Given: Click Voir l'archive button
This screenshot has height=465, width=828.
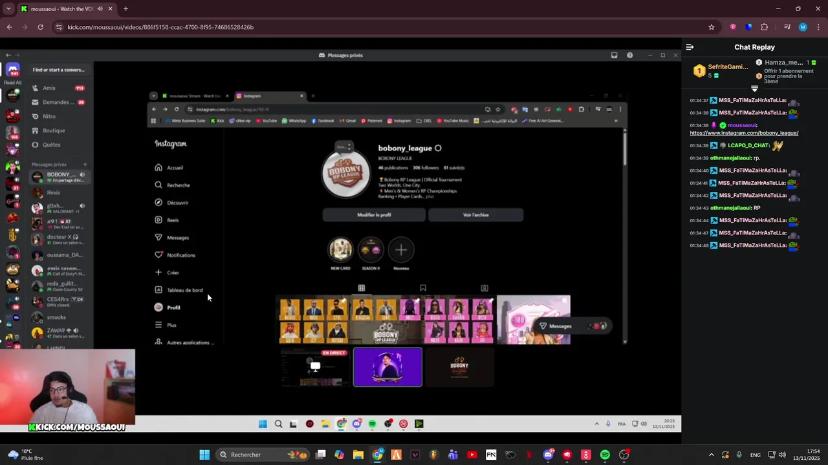Looking at the screenshot, I should coord(476,215).
